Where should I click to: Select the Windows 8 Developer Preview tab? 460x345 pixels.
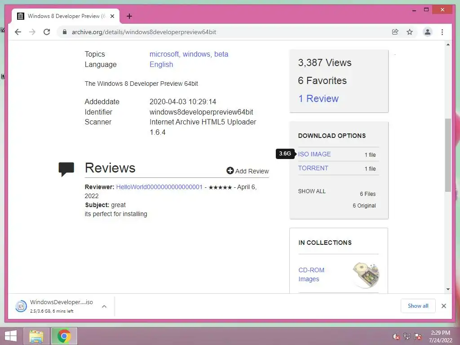point(66,16)
